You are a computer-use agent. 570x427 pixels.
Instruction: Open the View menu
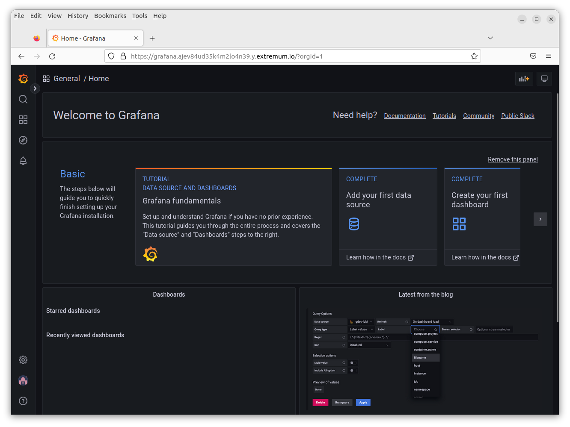coord(54,16)
